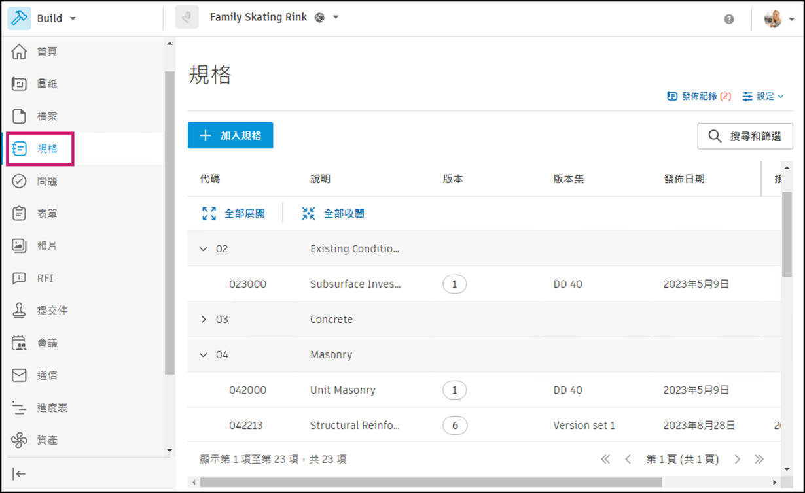Open the Family Skating Rink project dropdown
Image resolution: width=805 pixels, height=493 pixels.
(281, 18)
